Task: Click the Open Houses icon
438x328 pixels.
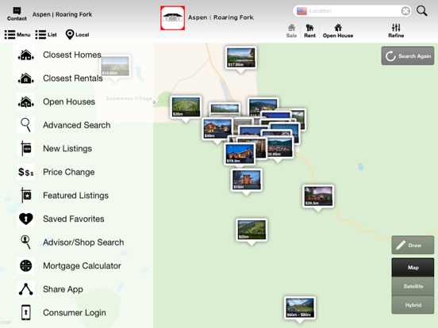Action: click(26, 101)
